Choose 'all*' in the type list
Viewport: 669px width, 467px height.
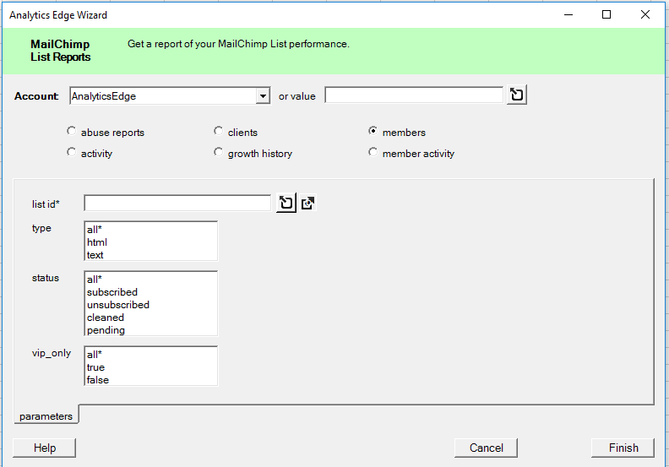[x=150, y=230]
